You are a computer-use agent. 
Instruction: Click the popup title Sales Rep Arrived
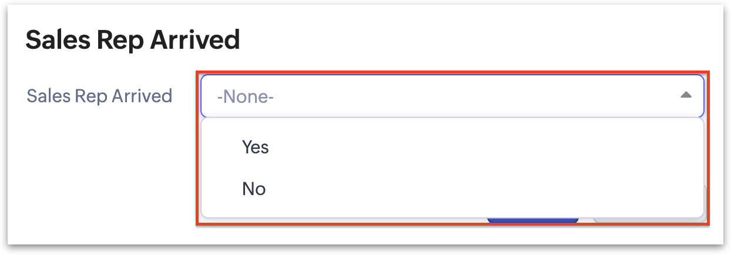click(x=133, y=41)
